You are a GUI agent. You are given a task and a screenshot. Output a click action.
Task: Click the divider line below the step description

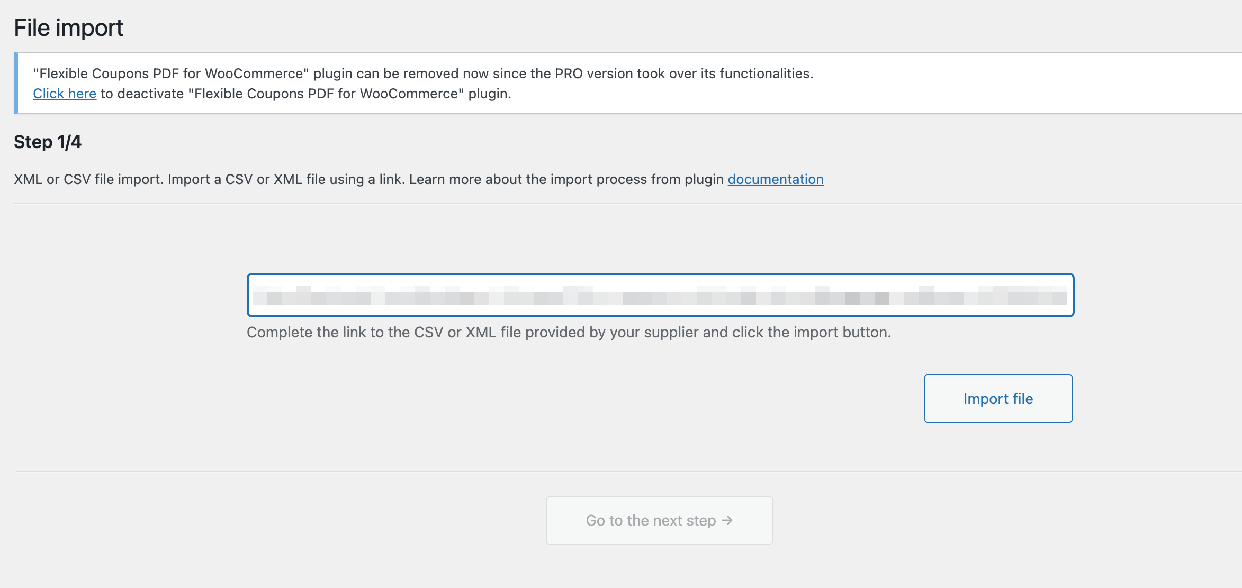pyautogui.click(x=628, y=204)
